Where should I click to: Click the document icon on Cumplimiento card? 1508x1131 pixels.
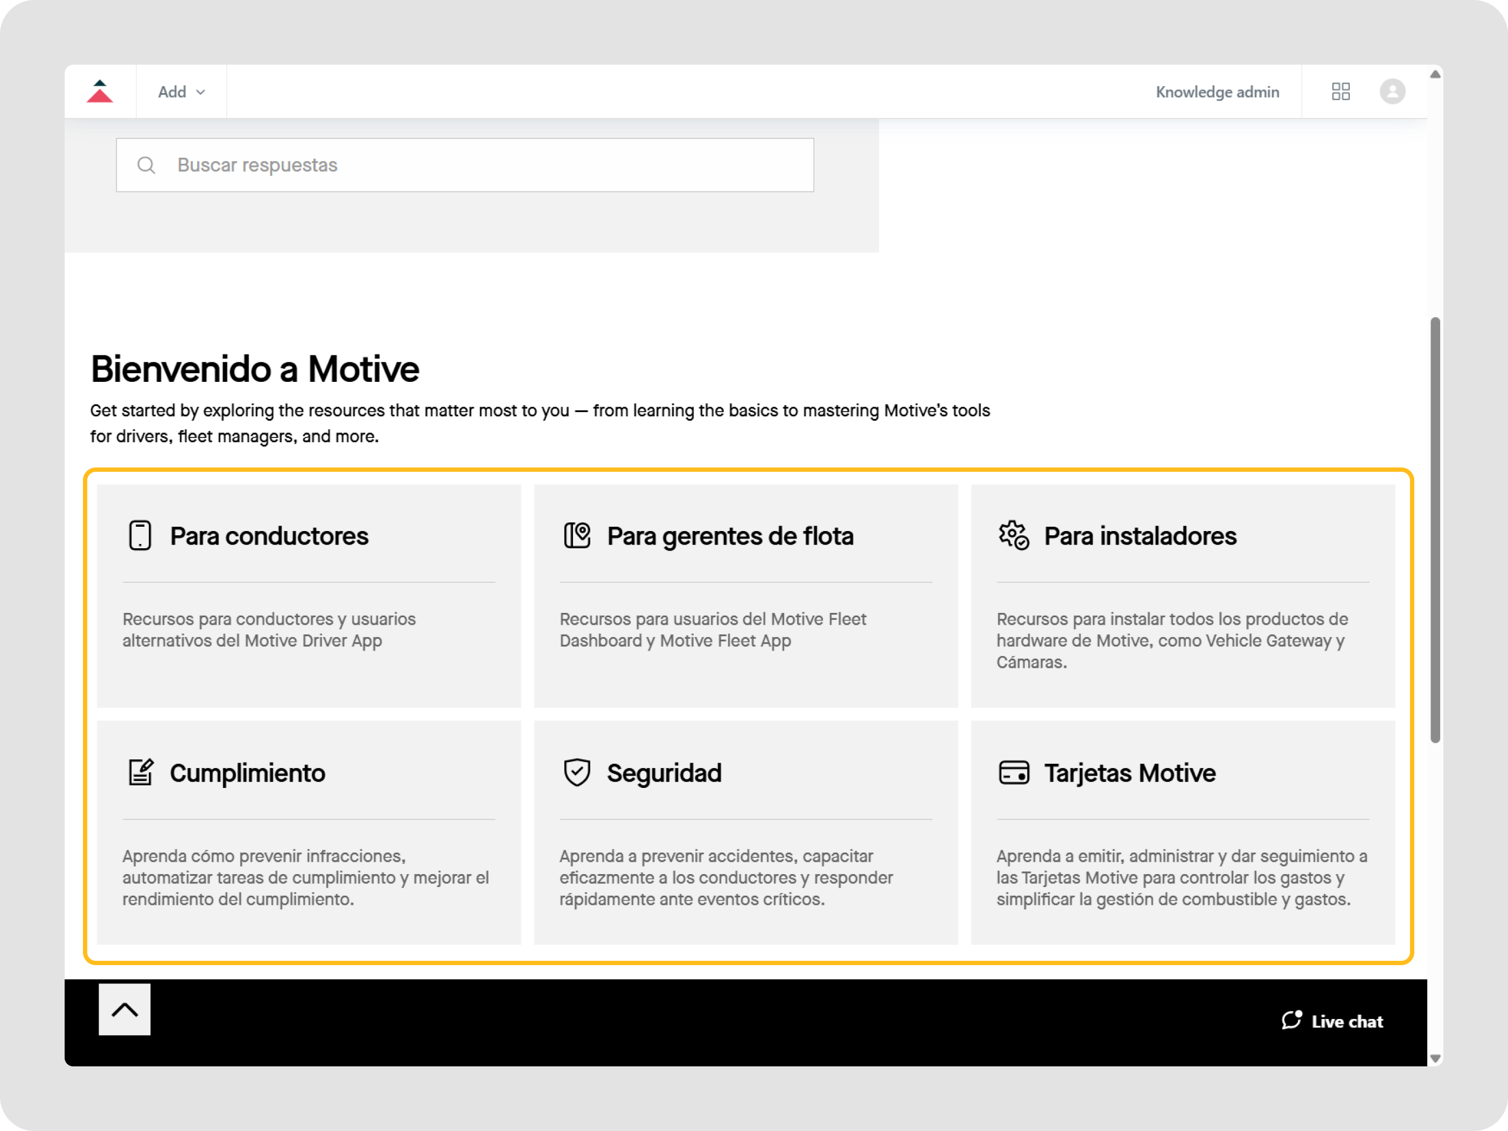click(x=141, y=772)
